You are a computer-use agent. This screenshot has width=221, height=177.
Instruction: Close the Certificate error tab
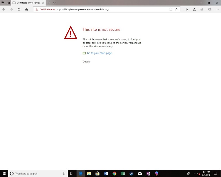pyautogui.click(x=43, y=3)
